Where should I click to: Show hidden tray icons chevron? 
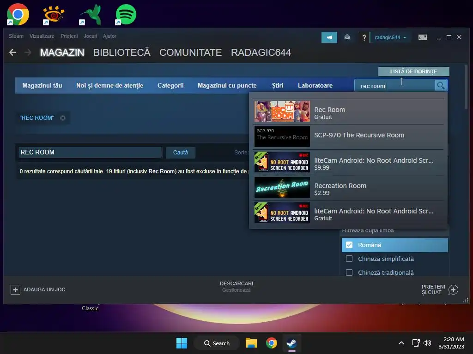coord(401,343)
